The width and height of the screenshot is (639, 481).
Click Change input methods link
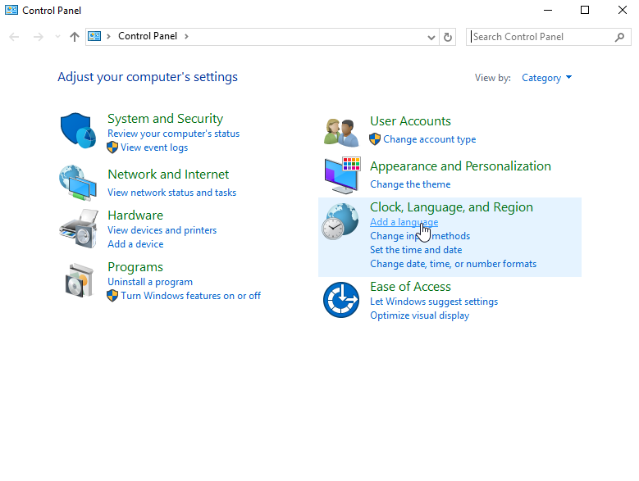pyautogui.click(x=420, y=236)
